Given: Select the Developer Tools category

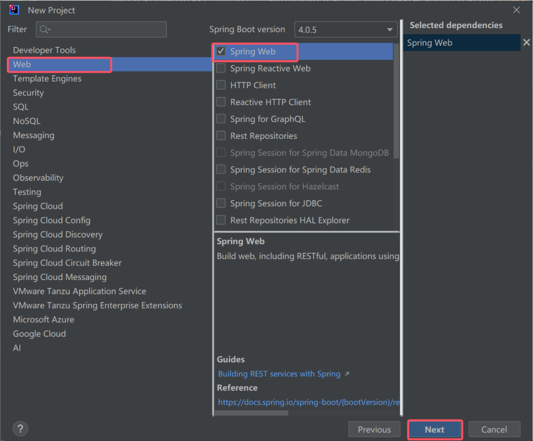Looking at the screenshot, I should [44, 50].
